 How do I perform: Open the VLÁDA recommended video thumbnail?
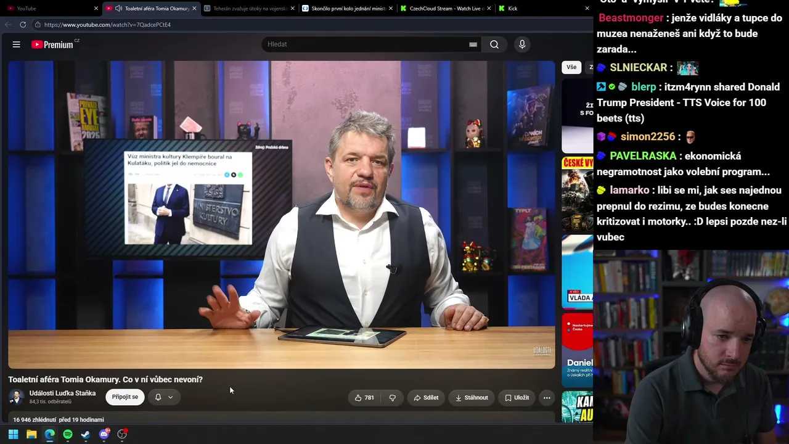pyautogui.click(x=578, y=271)
